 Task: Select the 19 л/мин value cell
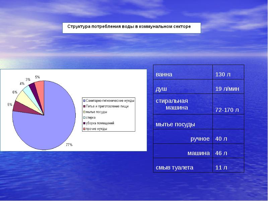coord(228,89)
